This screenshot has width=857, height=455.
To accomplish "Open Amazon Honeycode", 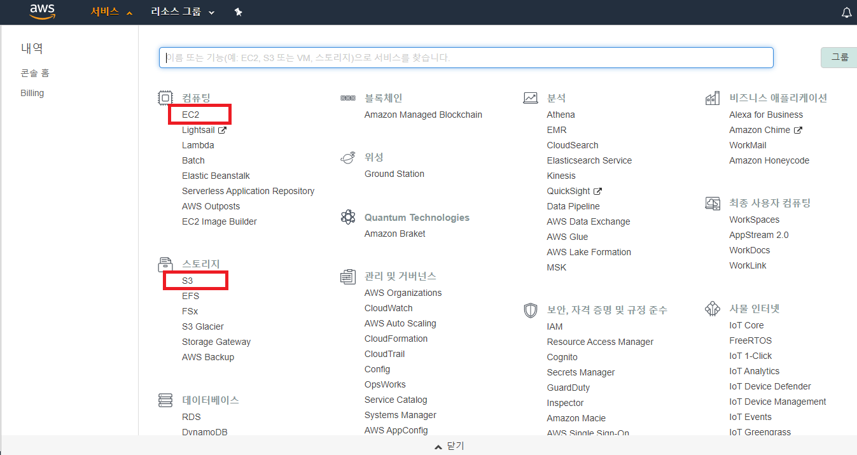I will (x=769, y=160).
